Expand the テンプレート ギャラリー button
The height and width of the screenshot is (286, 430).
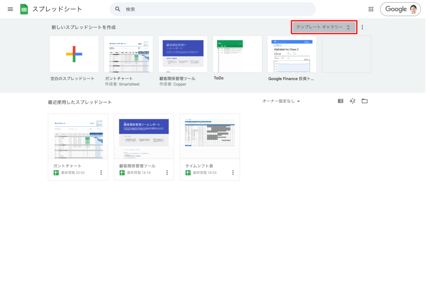click(x=324, y=27)
